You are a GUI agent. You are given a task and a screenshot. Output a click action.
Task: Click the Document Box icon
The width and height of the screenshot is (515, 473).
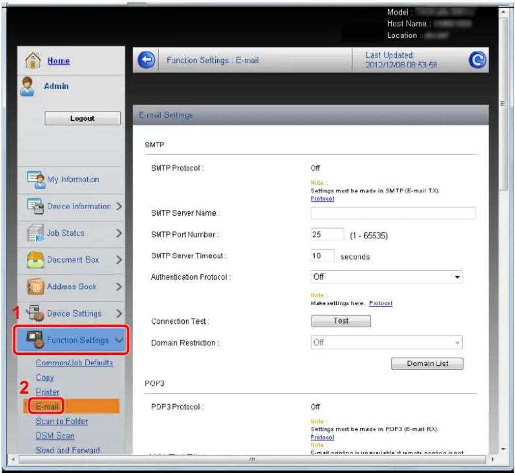(35, 260)
